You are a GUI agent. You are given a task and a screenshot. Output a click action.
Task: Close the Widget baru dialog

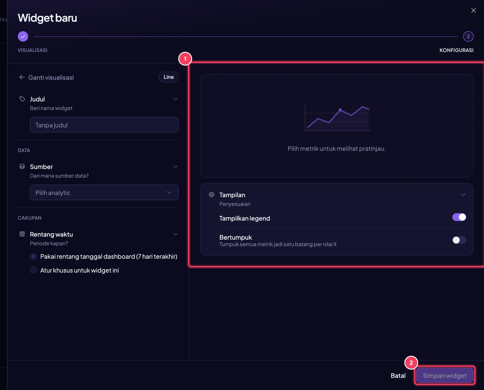(473, 10)
